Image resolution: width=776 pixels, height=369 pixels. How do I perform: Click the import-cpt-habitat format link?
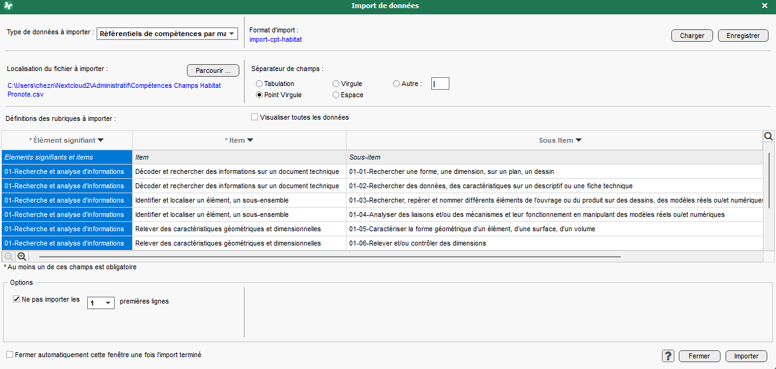pos(275,39)
